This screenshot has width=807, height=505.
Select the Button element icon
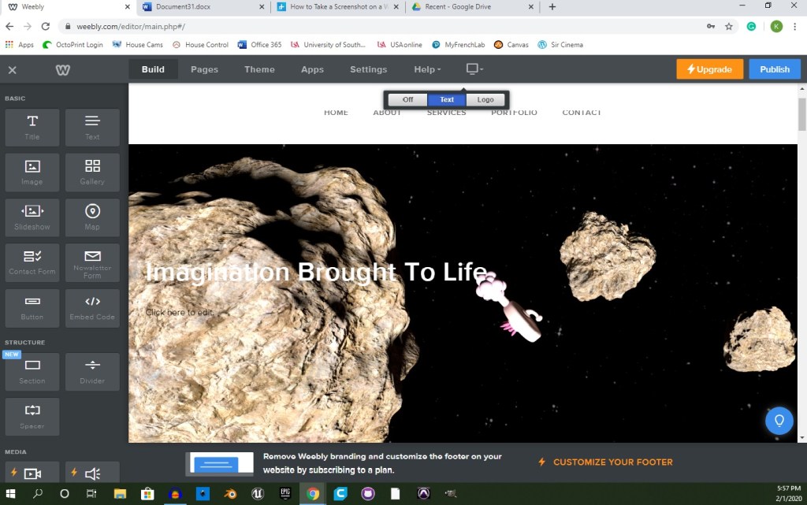pos(32,307)
